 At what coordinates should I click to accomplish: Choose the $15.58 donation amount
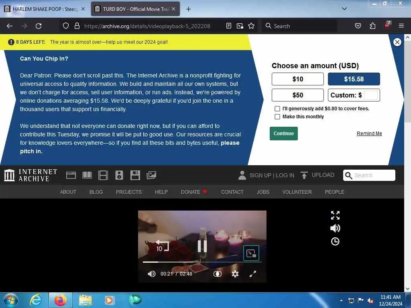(x=354, y=79)
